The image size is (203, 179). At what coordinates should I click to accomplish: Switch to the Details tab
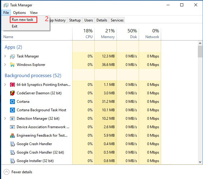(x=102, y=20)
